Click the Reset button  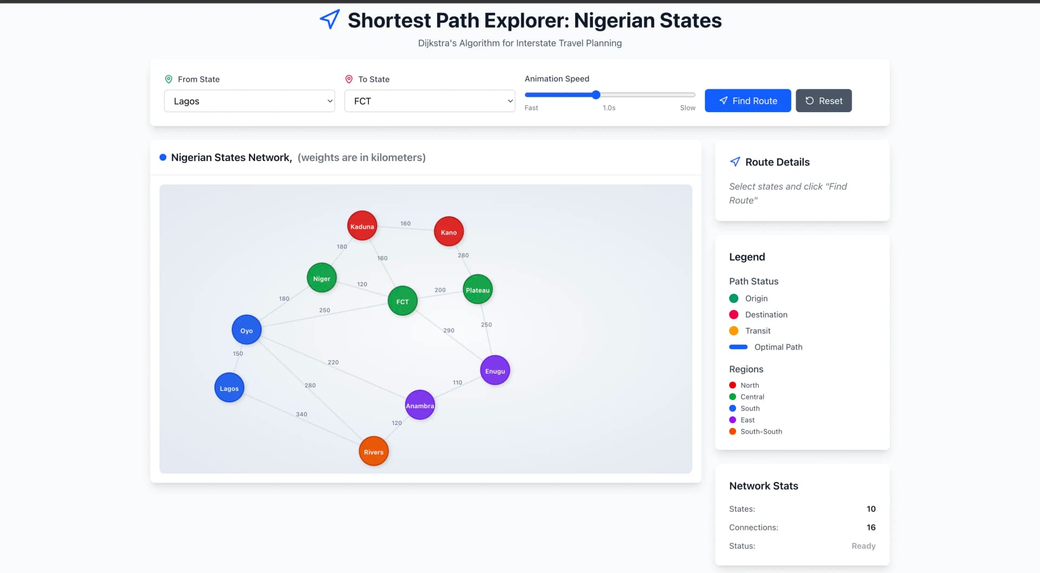[x=823, y=100]
